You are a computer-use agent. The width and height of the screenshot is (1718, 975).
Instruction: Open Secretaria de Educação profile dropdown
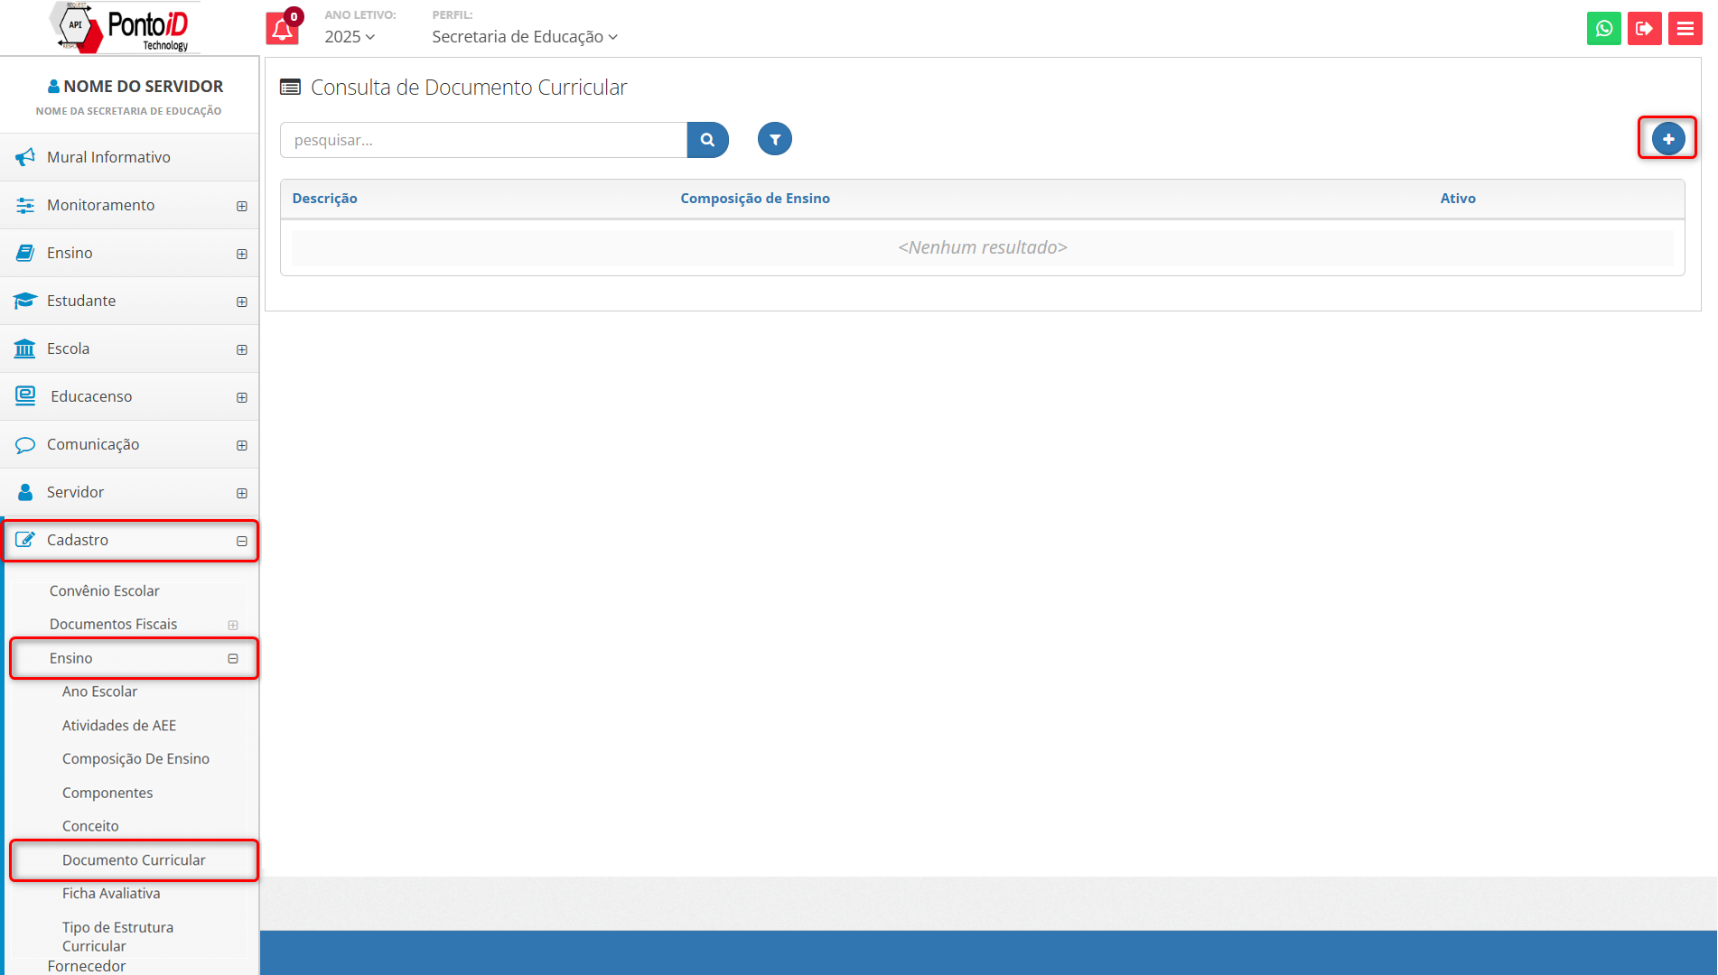click(524, 37)
